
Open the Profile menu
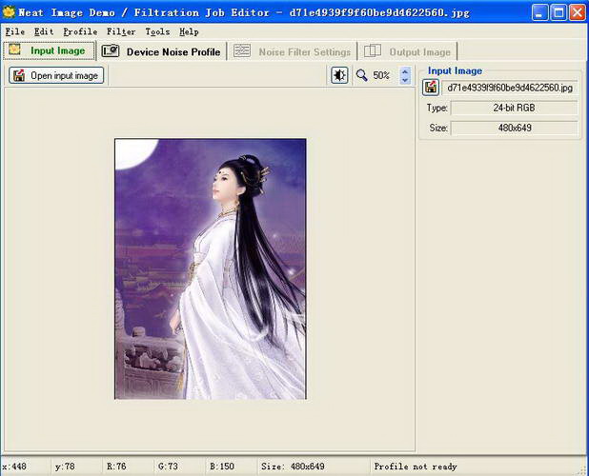pyautogui.click(x=80, y=31)
